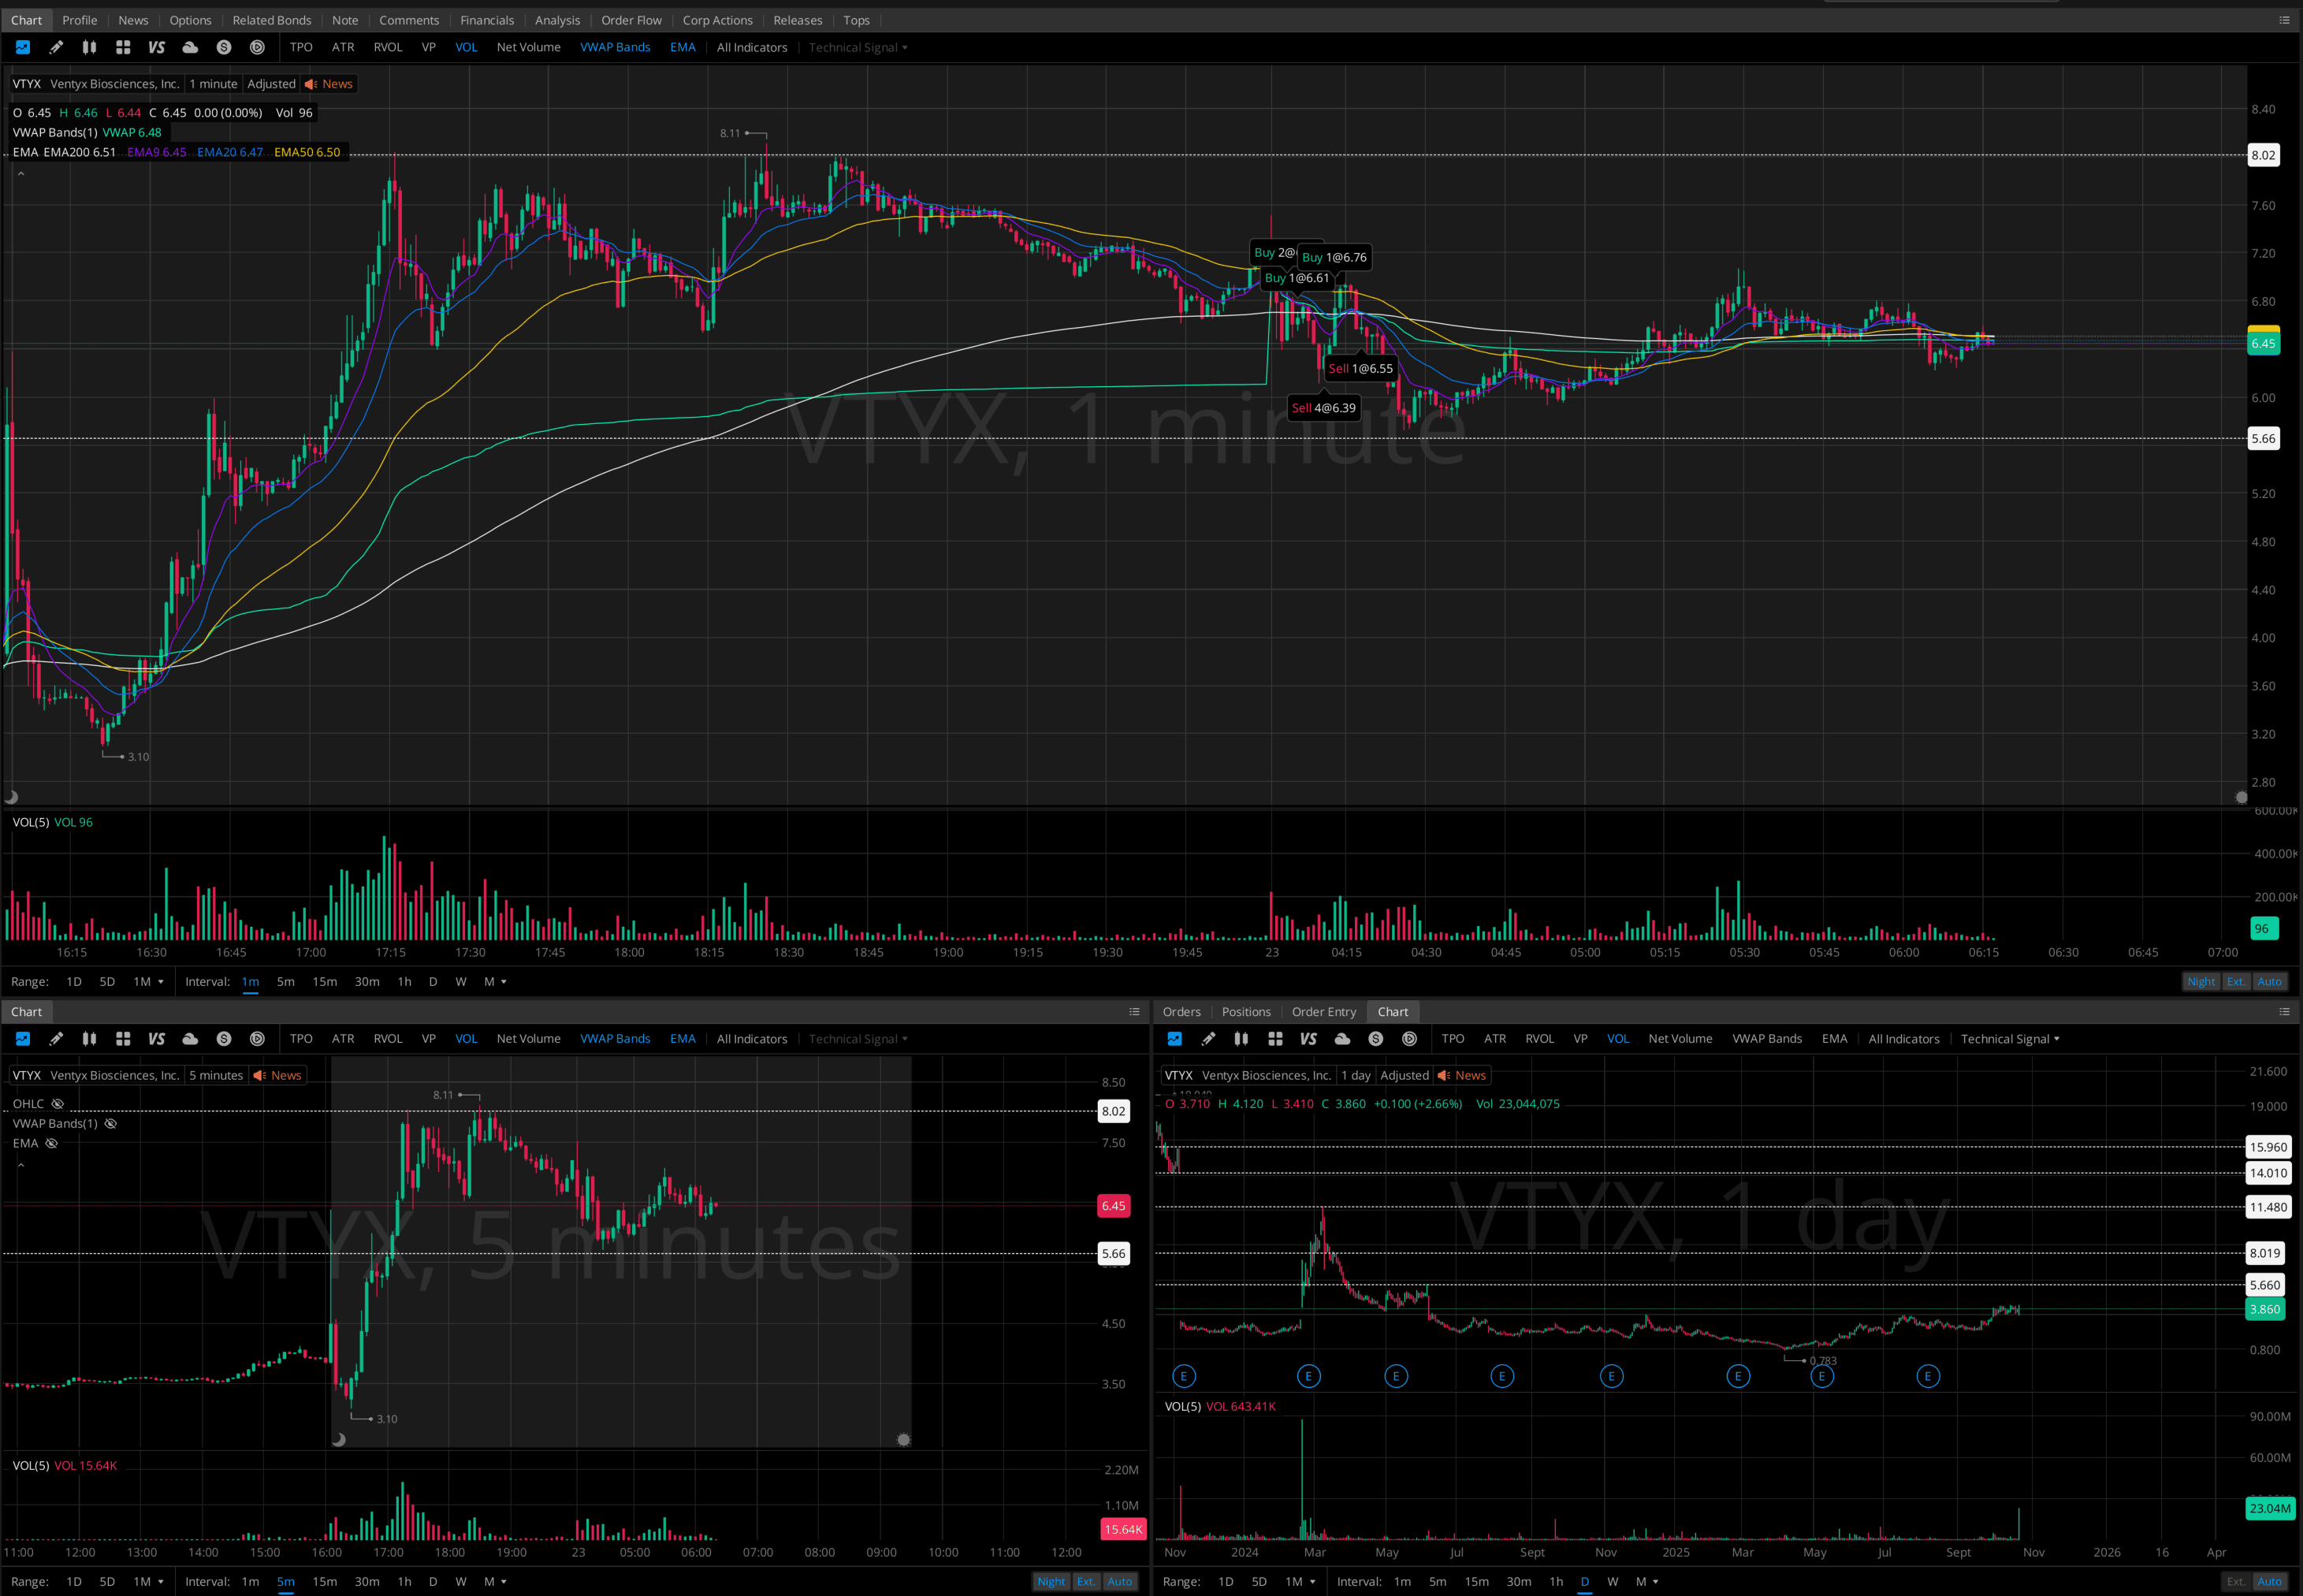Click the dollar sign icon in top chart toolbar

tap(224, 47)
